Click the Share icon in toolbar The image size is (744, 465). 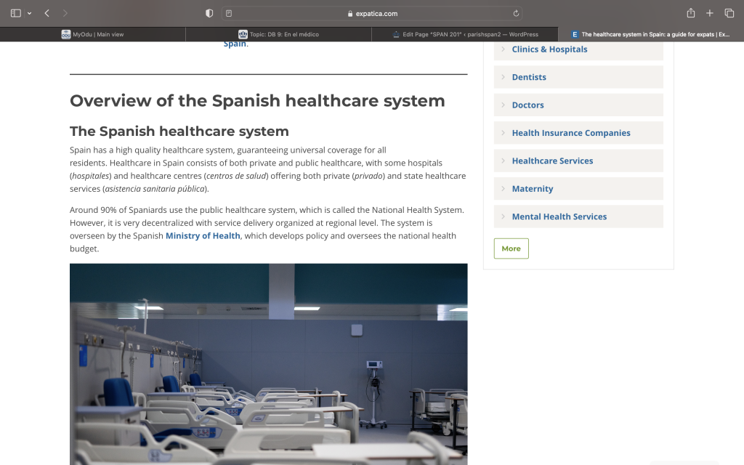coord(691,13)
